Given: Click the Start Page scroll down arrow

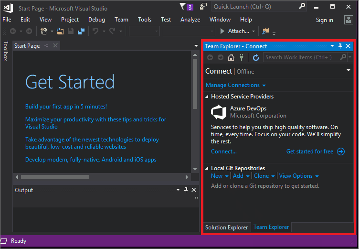Looking at the screenshot, I should tap(195, 169).
